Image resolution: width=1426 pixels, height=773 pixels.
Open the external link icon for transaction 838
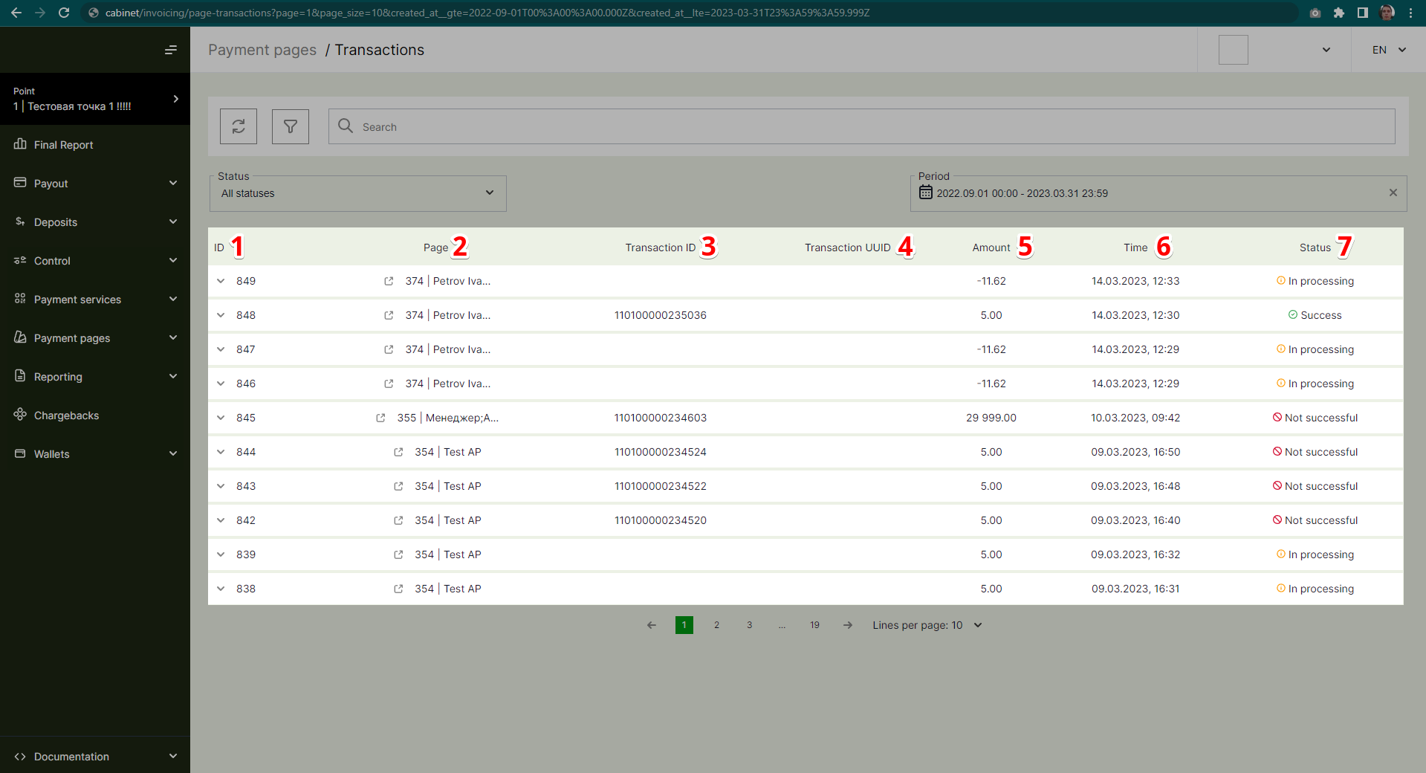pos(398,589)
